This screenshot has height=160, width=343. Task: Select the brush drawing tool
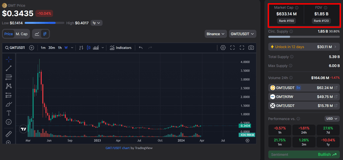coord(9,104)
